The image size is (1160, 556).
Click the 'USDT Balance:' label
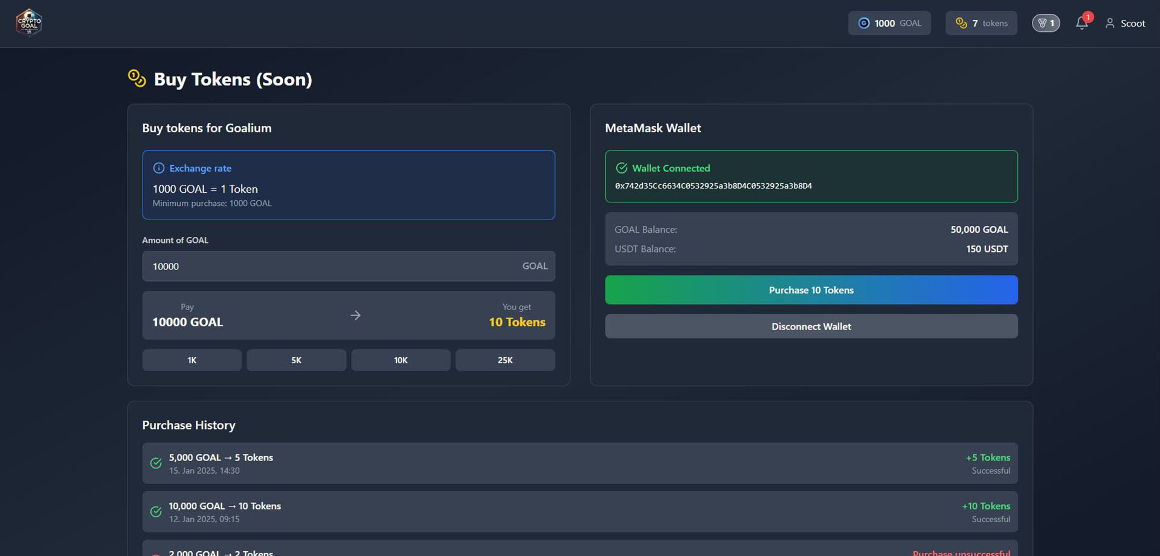coord(645,249)
